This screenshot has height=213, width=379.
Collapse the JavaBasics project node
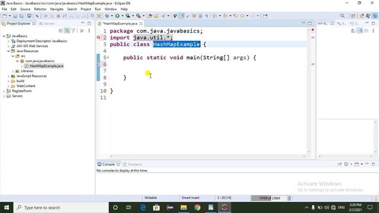(4, 36)
